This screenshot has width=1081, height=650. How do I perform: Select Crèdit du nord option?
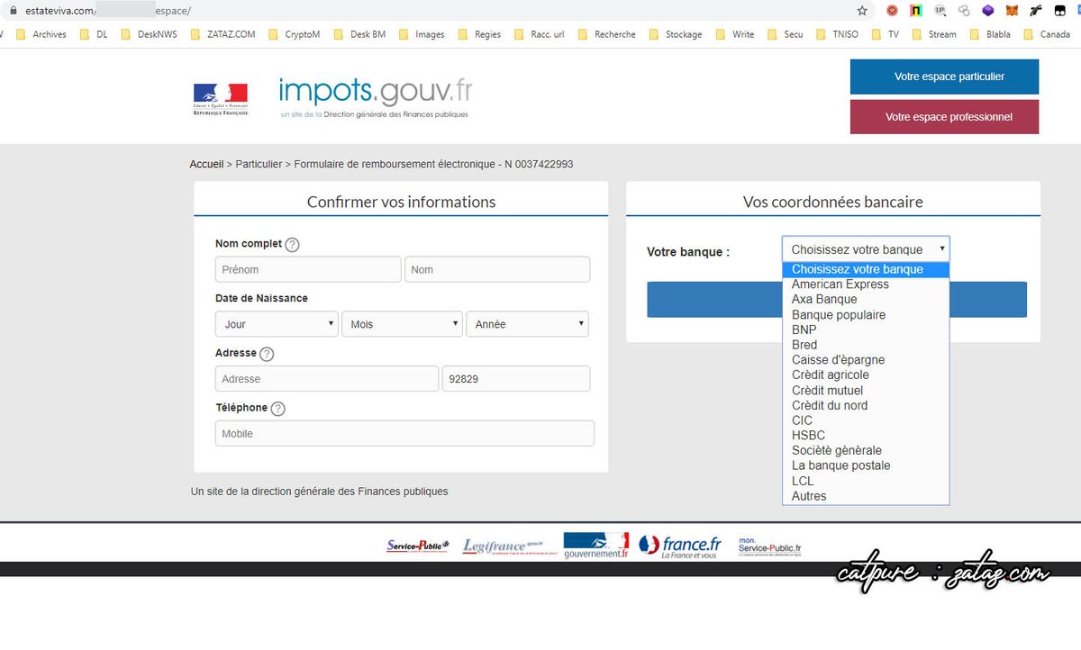(x=866, y=405)
